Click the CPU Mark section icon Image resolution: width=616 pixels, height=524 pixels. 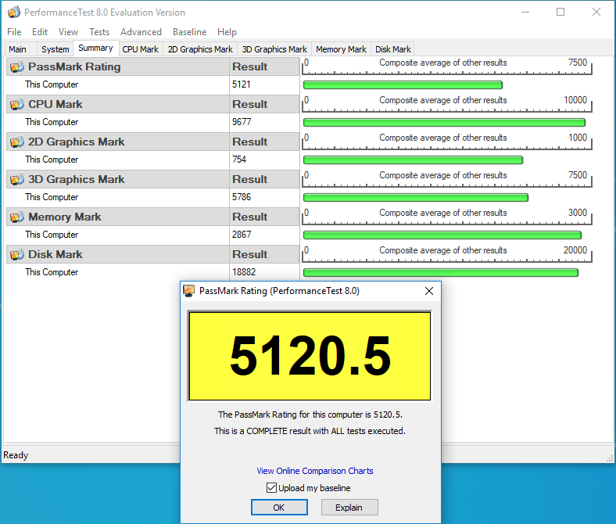tap(17, 105)
